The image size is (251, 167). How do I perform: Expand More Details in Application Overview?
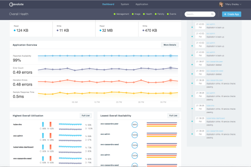[170, 45]
